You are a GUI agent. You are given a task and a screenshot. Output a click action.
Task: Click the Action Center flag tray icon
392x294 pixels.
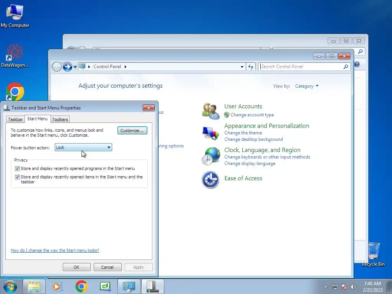(344, 287)
